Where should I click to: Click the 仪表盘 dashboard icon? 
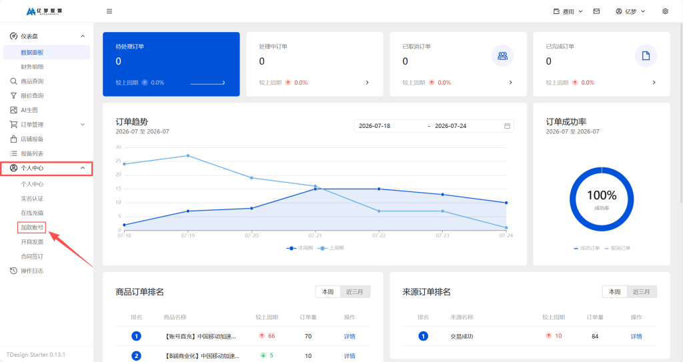click(x=13, y=36)
